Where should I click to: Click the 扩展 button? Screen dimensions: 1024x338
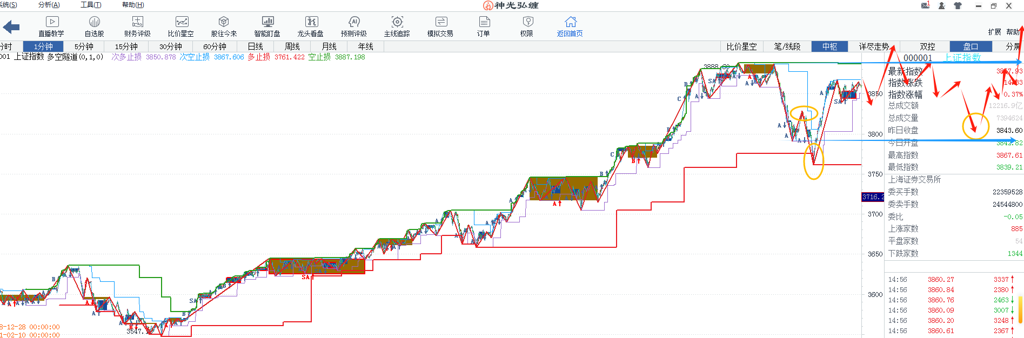tap(994, 32)
